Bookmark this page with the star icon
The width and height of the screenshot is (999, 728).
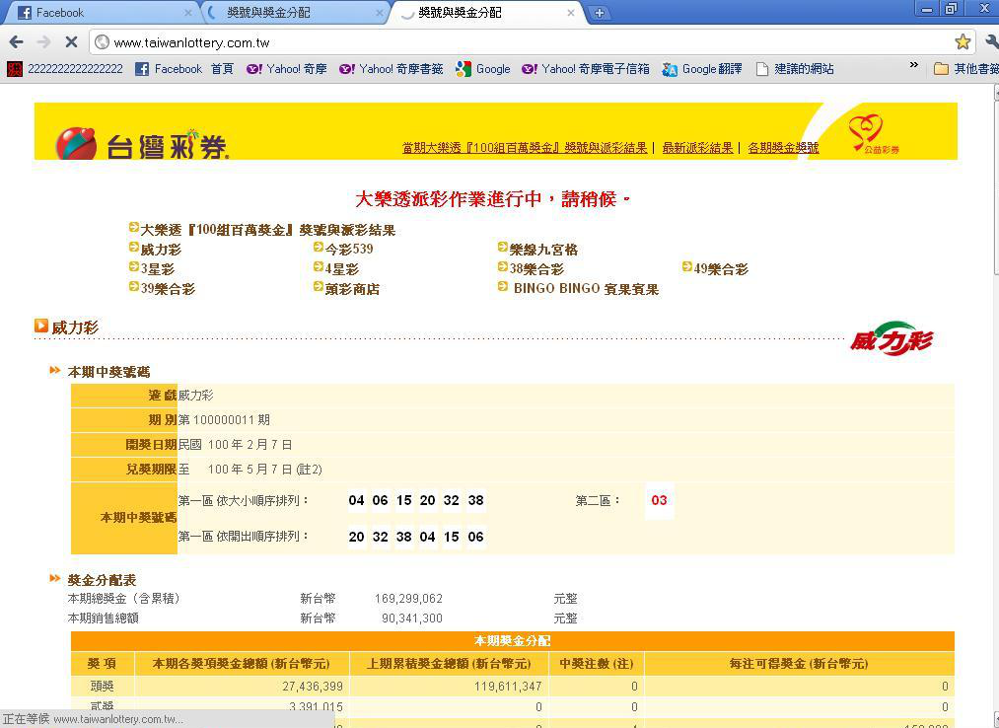[963, 41]
